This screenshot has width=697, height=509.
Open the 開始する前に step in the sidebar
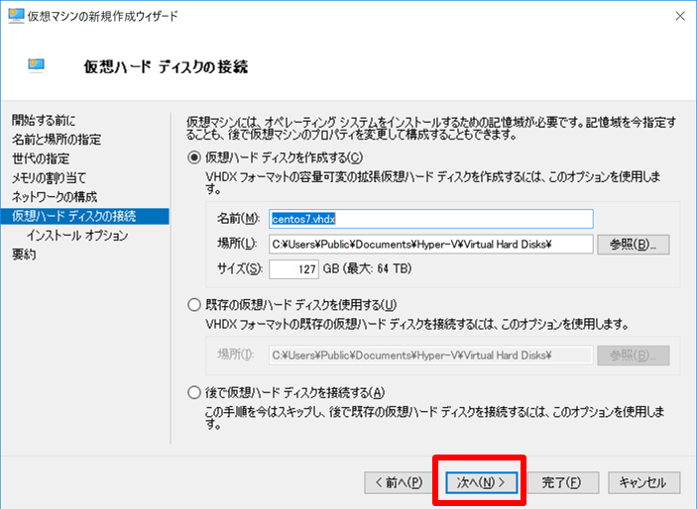click(44, 121)
